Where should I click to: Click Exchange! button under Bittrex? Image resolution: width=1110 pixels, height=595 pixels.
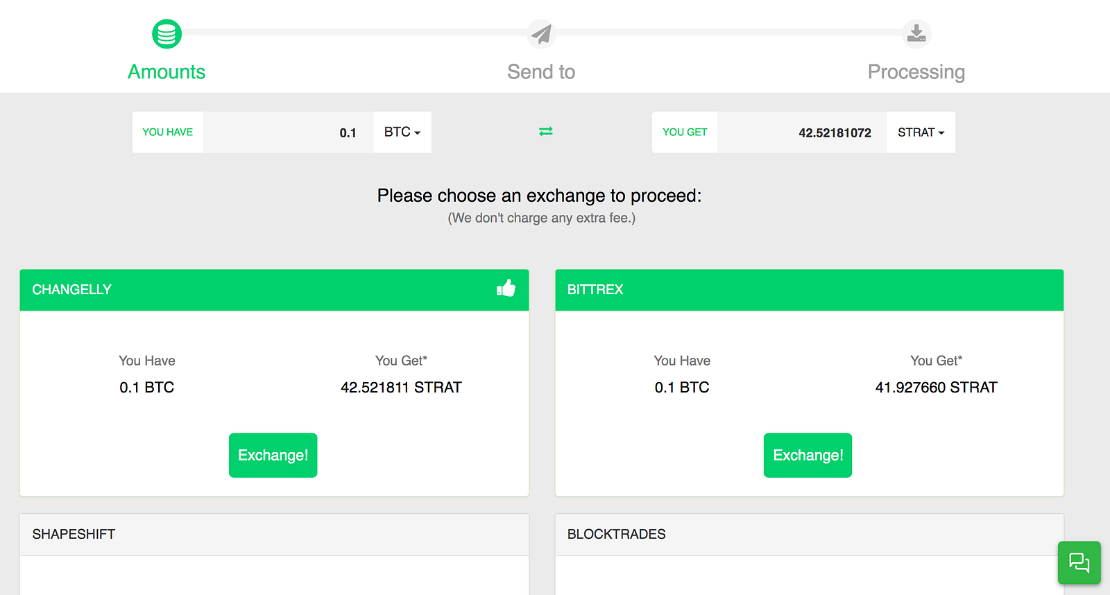coord(808,455)
